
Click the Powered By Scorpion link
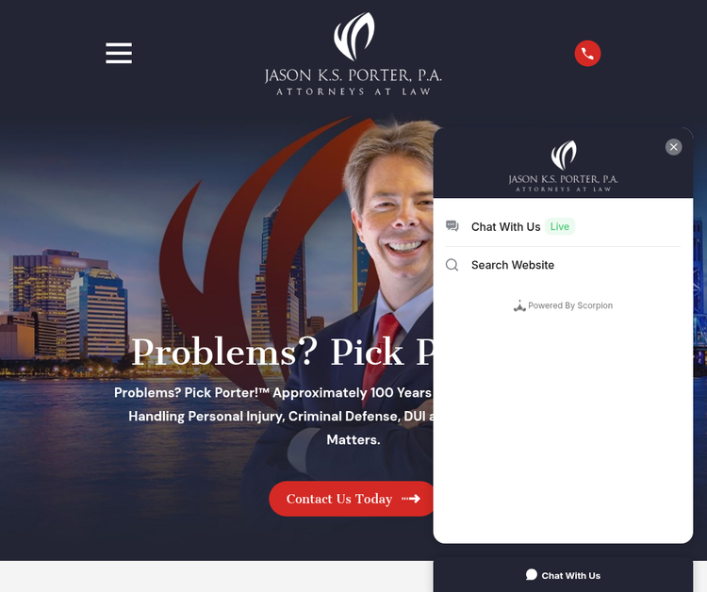click(563, 305)
